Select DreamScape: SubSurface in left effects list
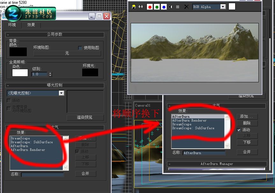The height and width of the screenshot is (193, 275). 32,142
